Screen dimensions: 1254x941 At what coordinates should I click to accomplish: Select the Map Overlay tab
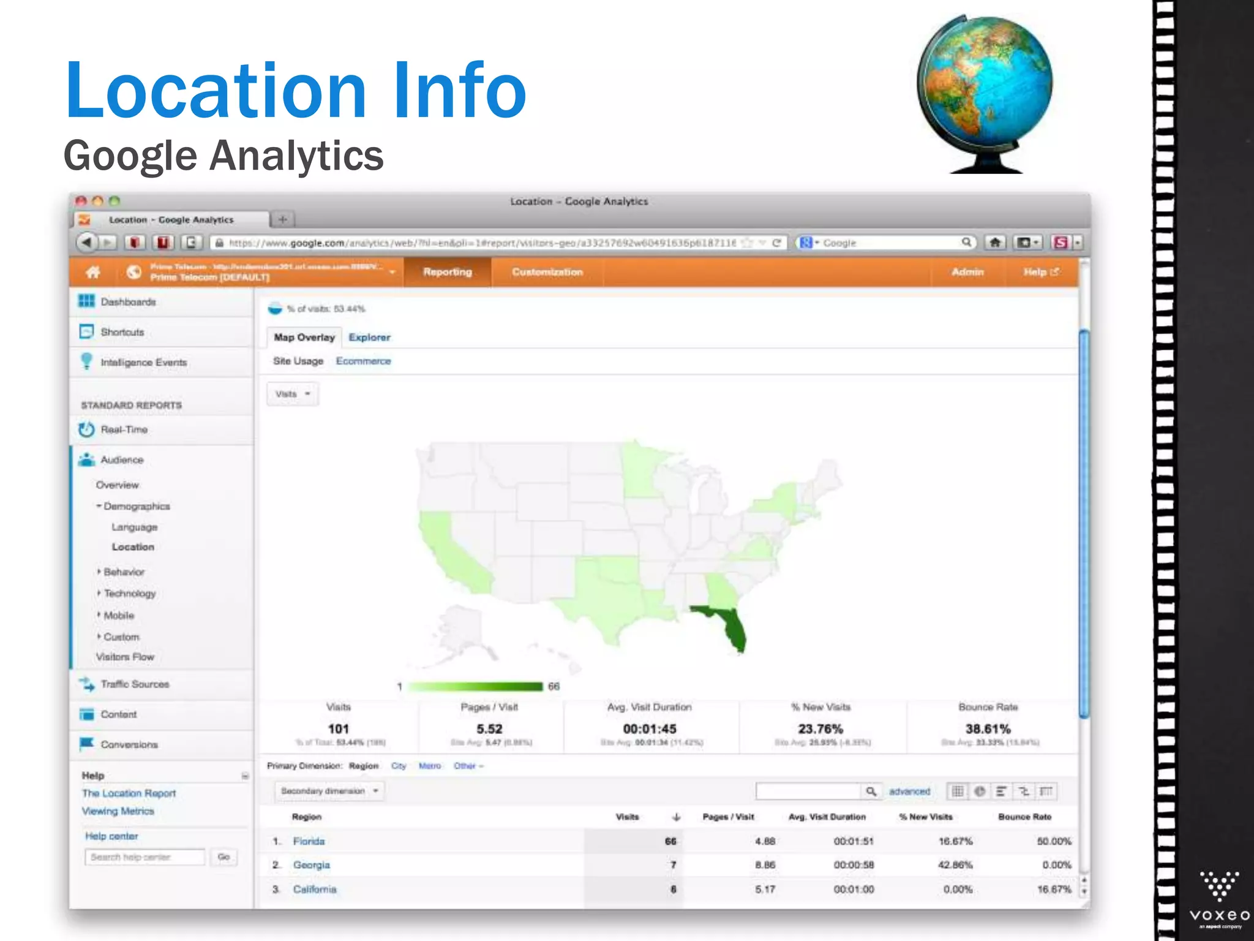(x=304, y=337)
